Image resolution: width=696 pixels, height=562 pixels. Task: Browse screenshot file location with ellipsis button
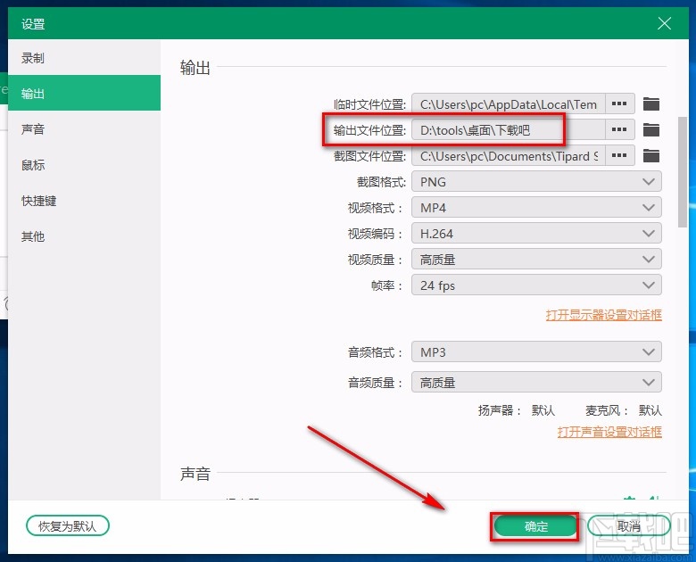[619, 155]
